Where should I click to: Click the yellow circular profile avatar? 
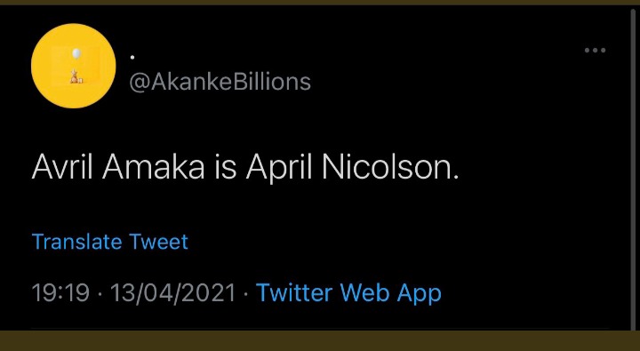coord(74,66)
